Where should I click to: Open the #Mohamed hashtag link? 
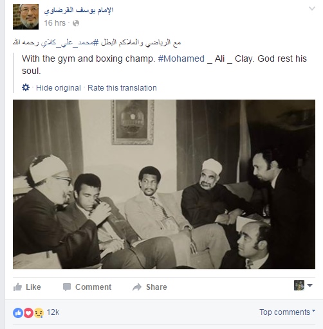pyautogui.click(x=181, y=58)
